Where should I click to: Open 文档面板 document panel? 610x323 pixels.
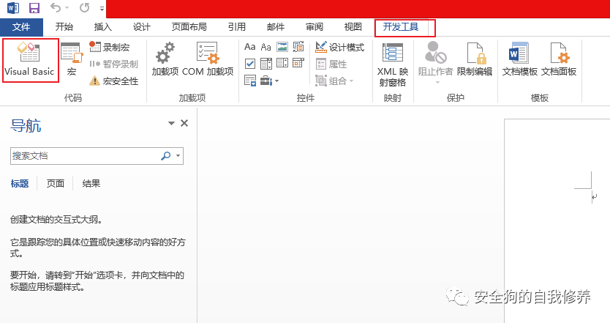(559, 59)
